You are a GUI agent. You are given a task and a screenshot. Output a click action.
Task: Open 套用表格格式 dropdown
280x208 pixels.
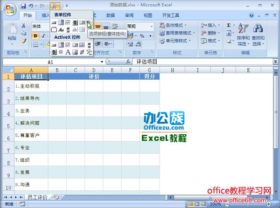(177, 33)
